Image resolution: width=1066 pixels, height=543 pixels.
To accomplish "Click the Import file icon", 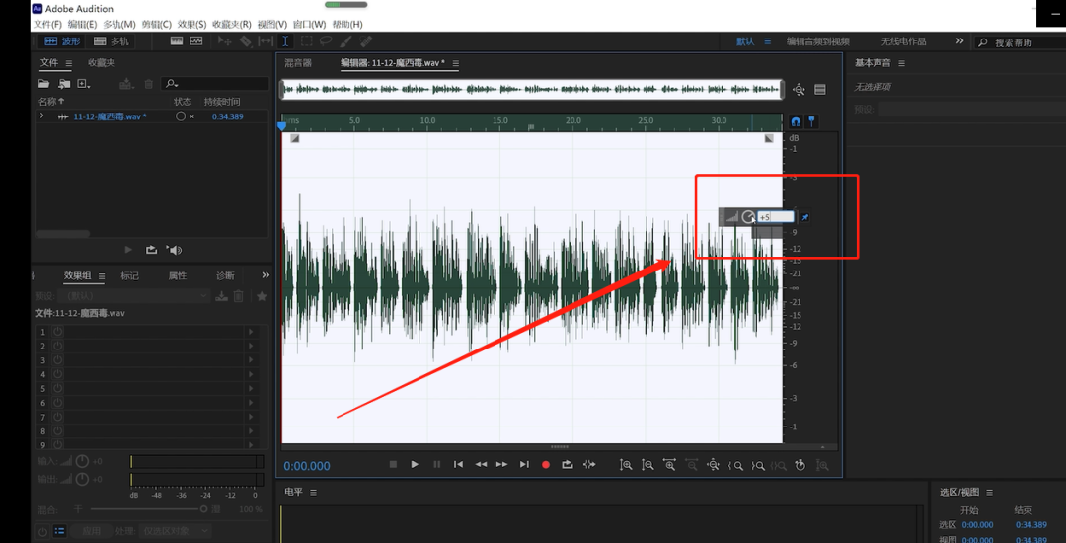I will click(x=64, y=84).
